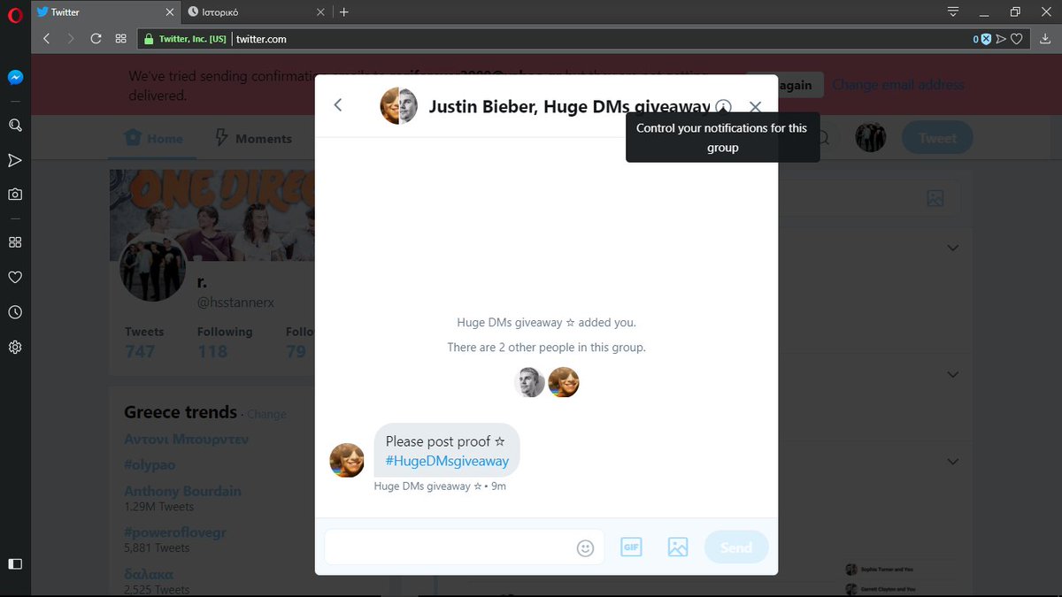Click the grayscale member avatar in group
1062x597 pixels.
[x=530, y=382]
